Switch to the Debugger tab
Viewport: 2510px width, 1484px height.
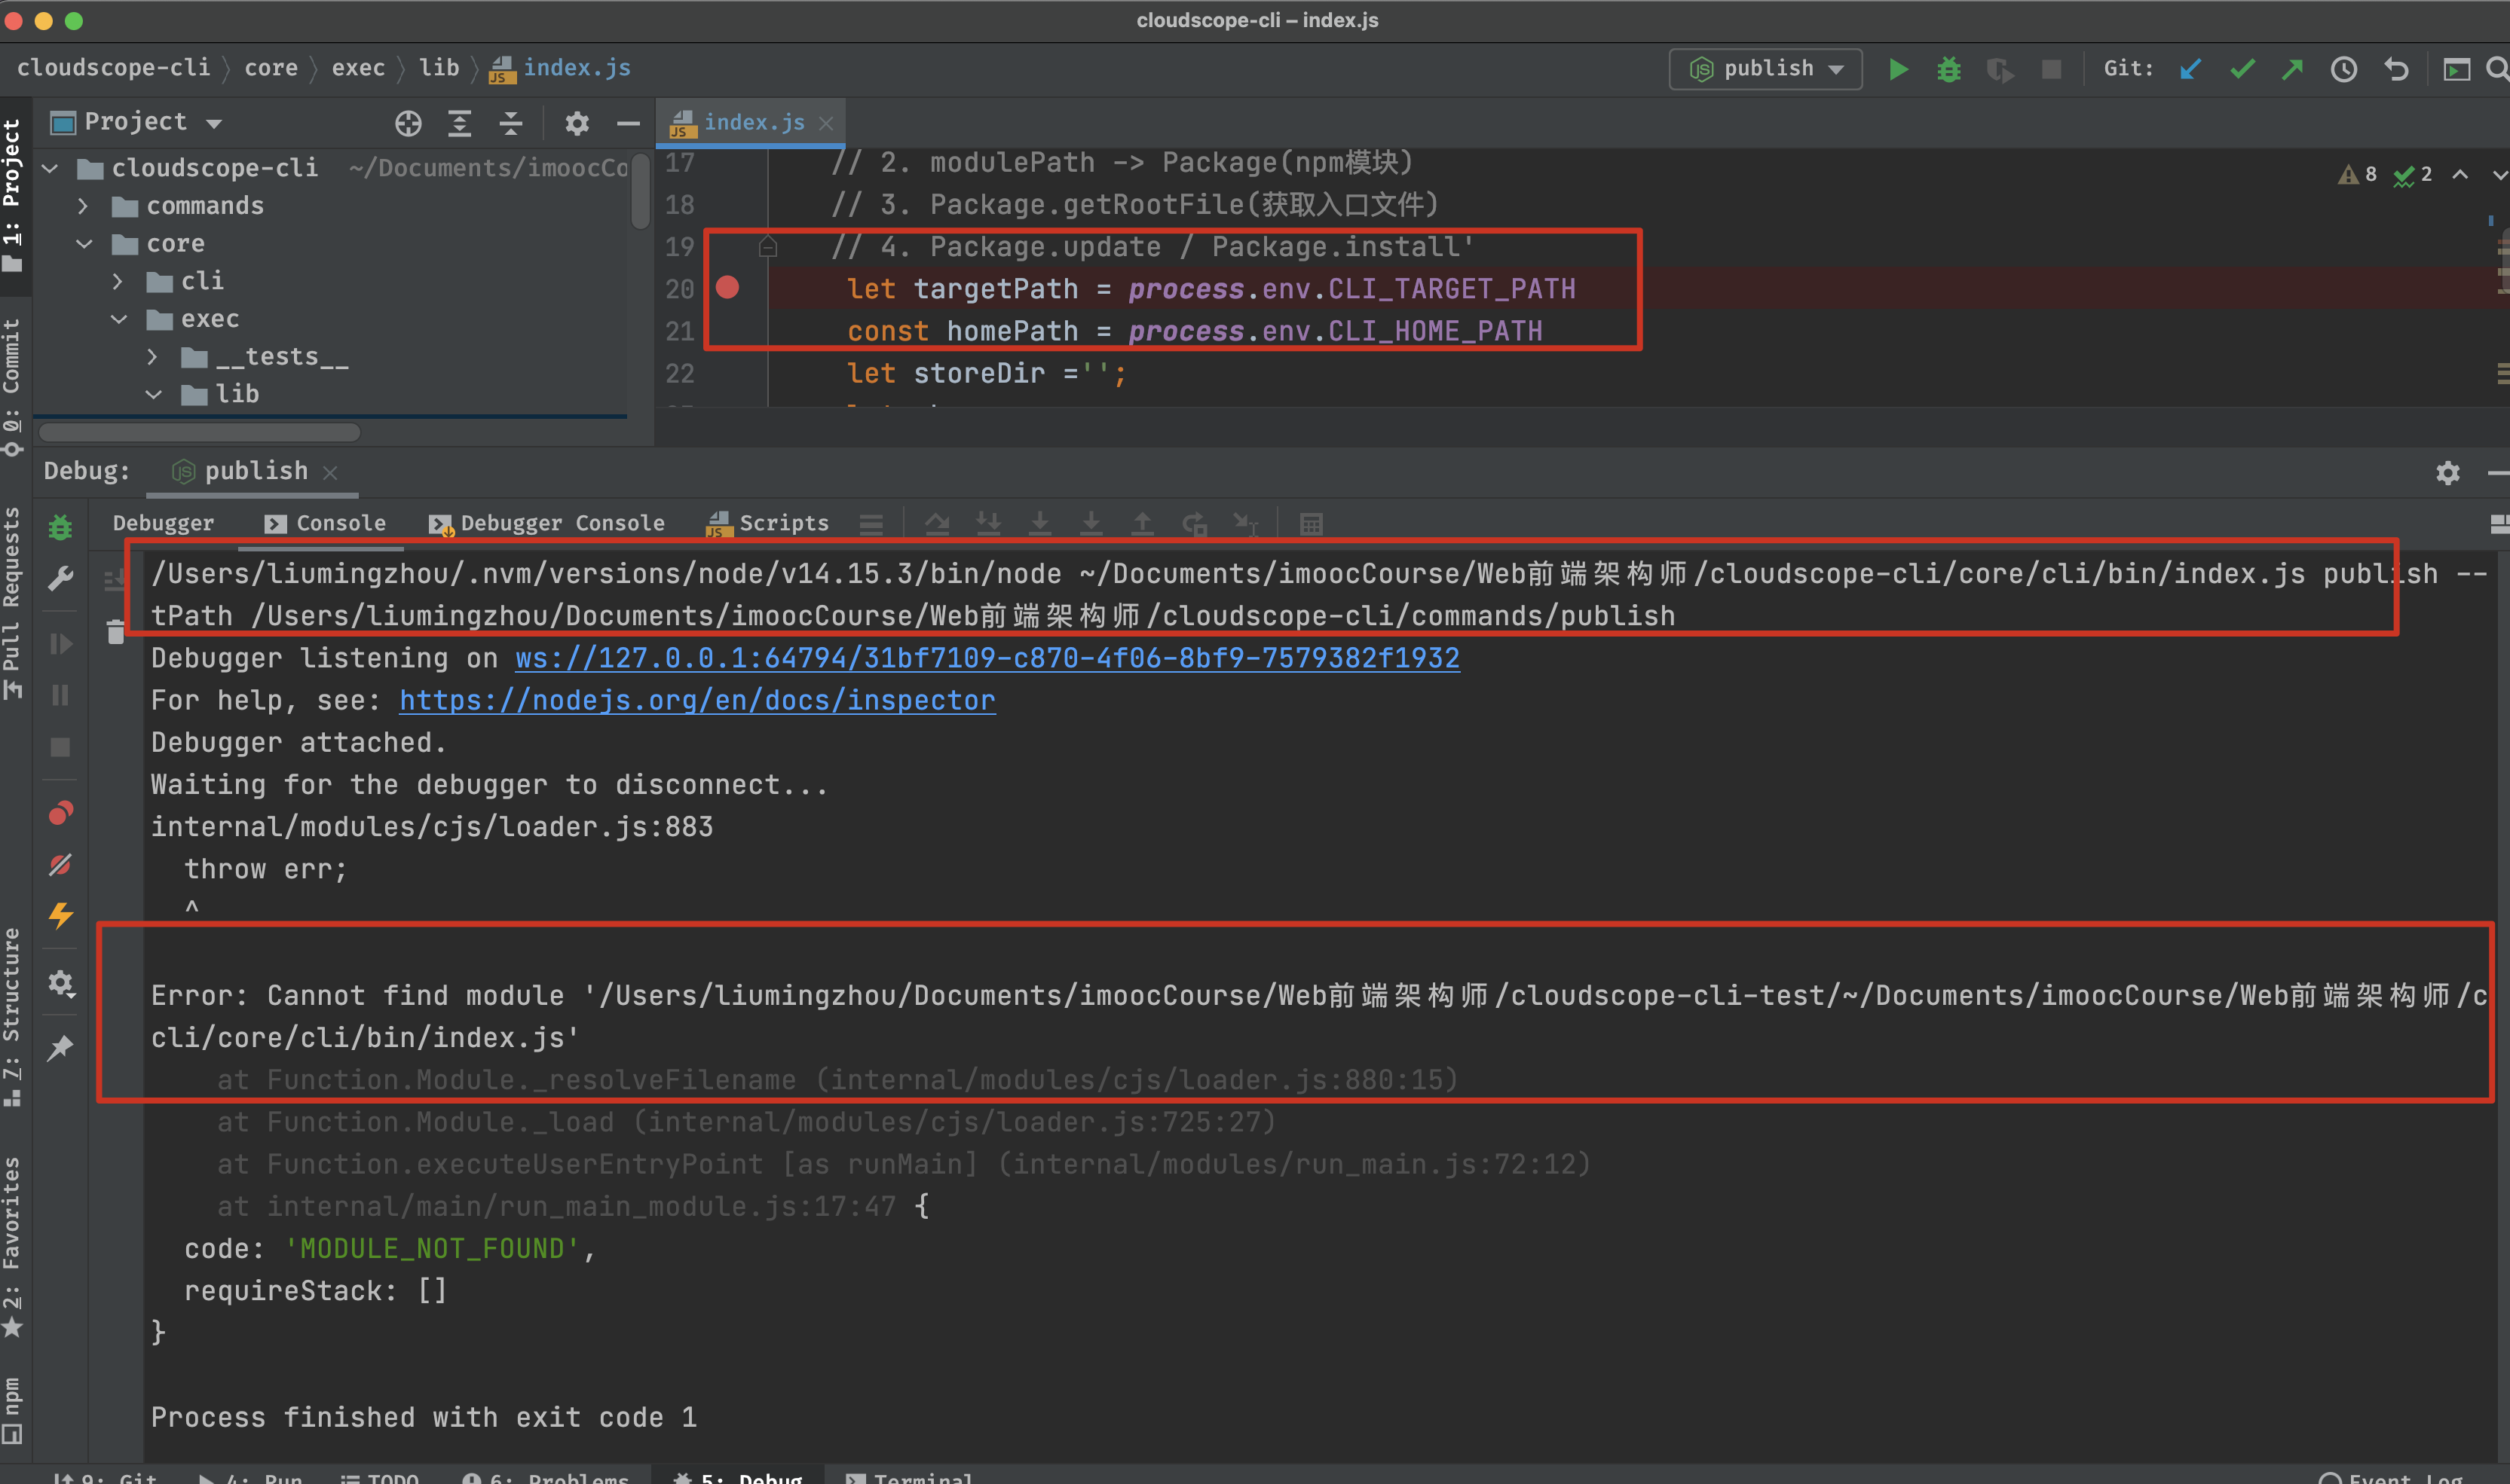[163, 523]
